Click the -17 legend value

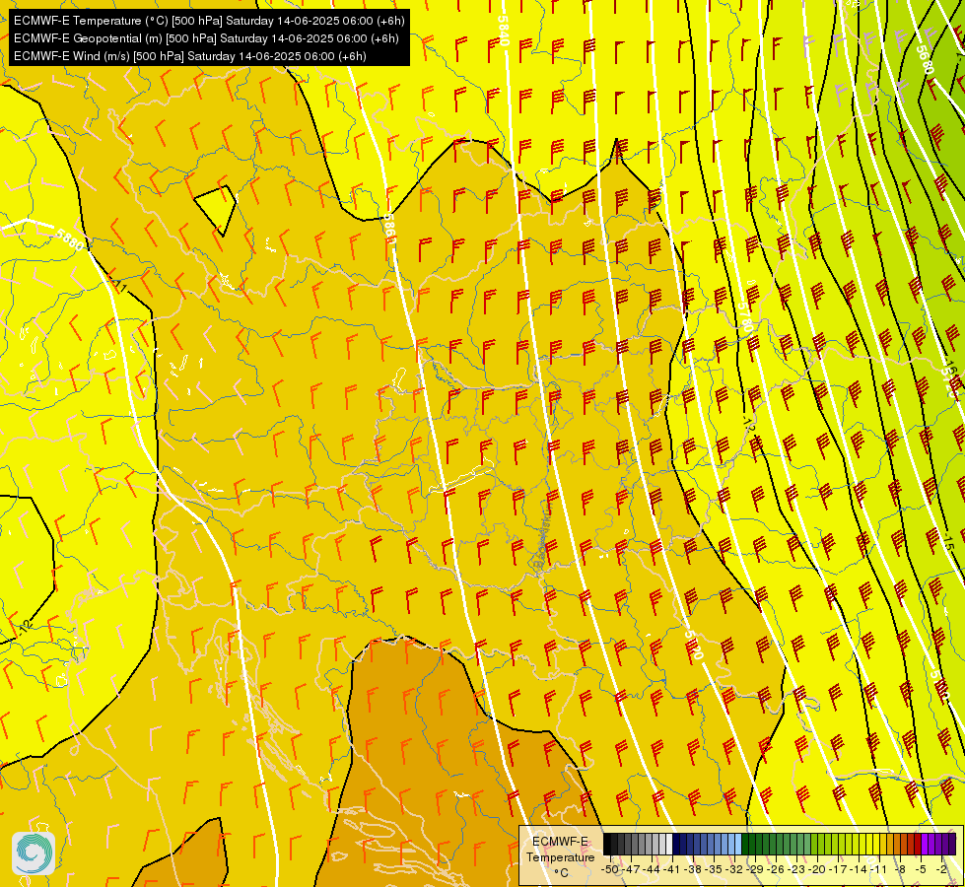(x=838, y=869)
